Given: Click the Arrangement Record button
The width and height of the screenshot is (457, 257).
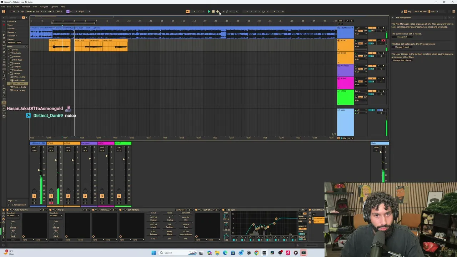Looking at the screenshot, I should 217,11.
